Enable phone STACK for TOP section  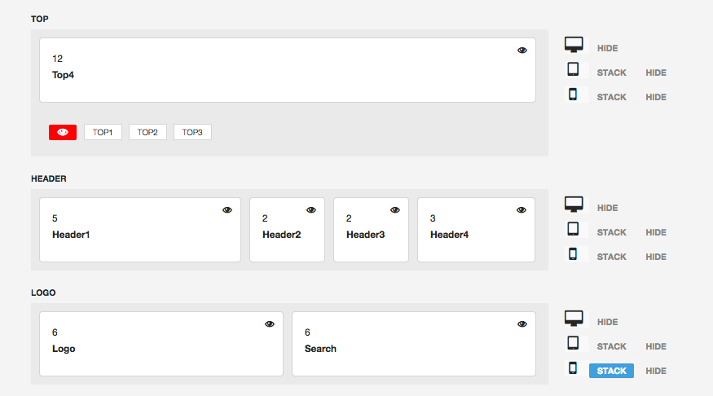[x=612, y=97]
